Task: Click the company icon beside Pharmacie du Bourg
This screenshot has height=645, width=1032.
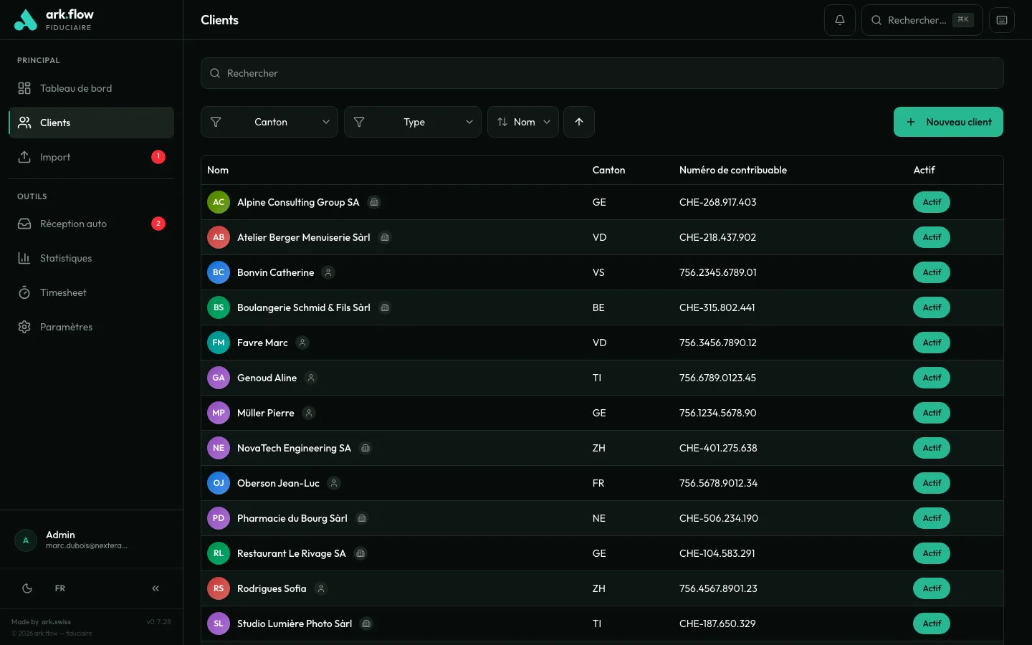Action: pyautogui.click(x=362, y=518)
